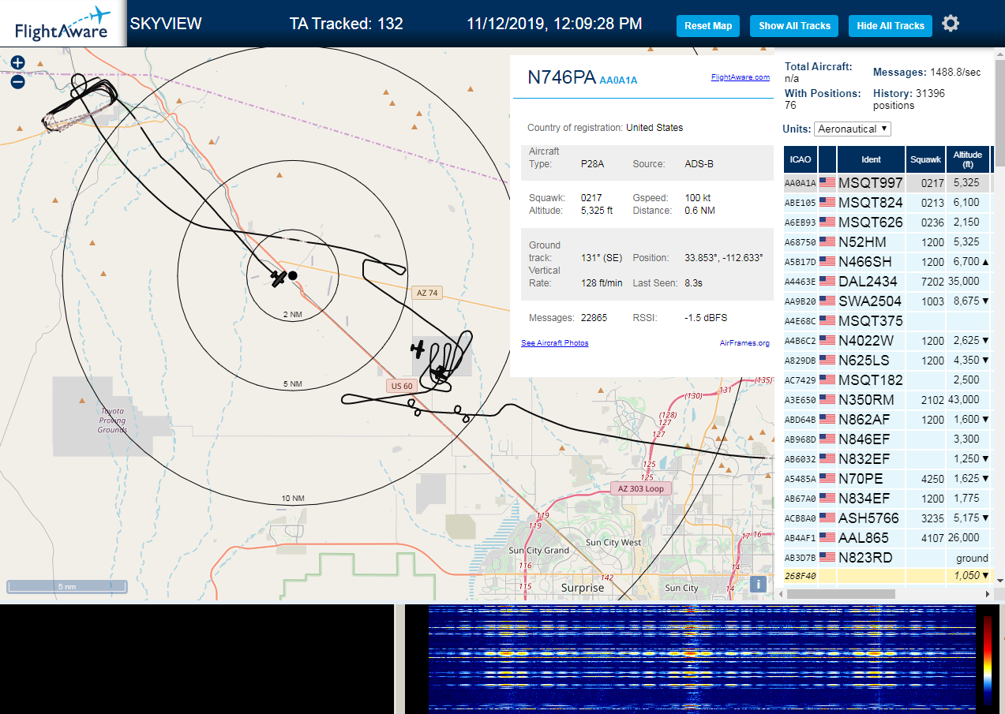The image size is (1005, 714).
Task: Show all aircraft tracks
Action: pos(794,25)
